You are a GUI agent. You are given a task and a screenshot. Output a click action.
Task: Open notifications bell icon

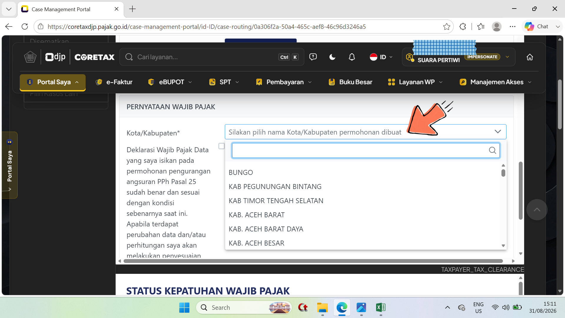click(352, 57)
